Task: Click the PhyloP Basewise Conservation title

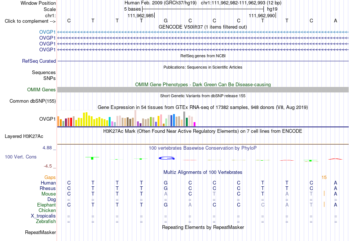Action: [203, 148]
